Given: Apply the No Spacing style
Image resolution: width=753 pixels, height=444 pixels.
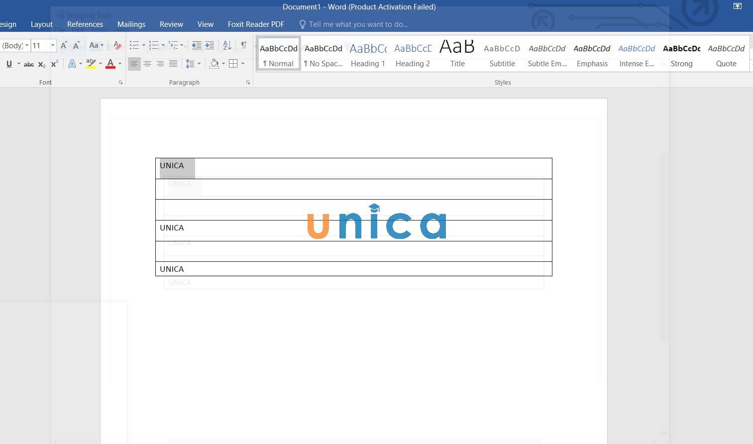Looking at the screenshot, I should pos(323,54).
